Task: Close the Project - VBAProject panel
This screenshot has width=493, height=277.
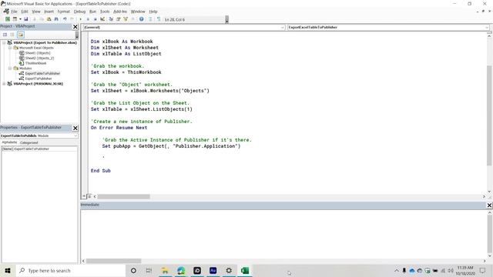Action: point(75,27)
